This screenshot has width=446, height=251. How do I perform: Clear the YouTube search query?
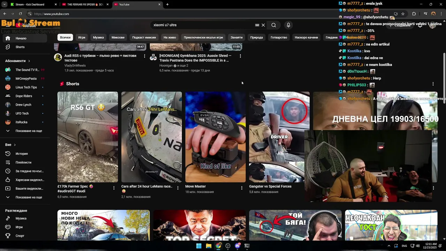(263, 25)
